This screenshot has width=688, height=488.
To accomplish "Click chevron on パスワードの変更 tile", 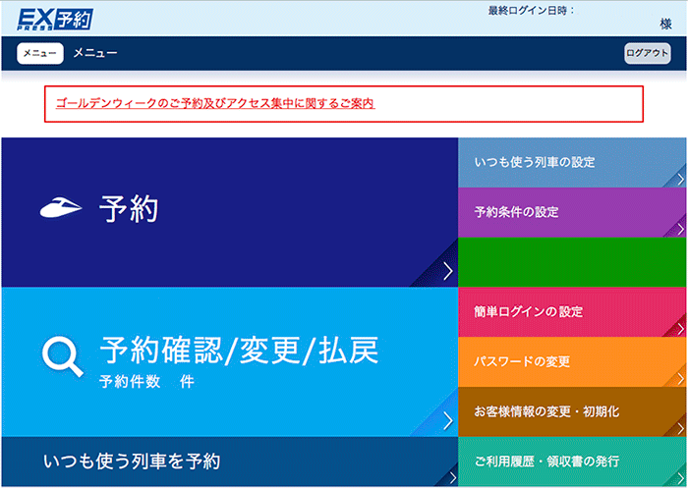I will coord(680,379).
